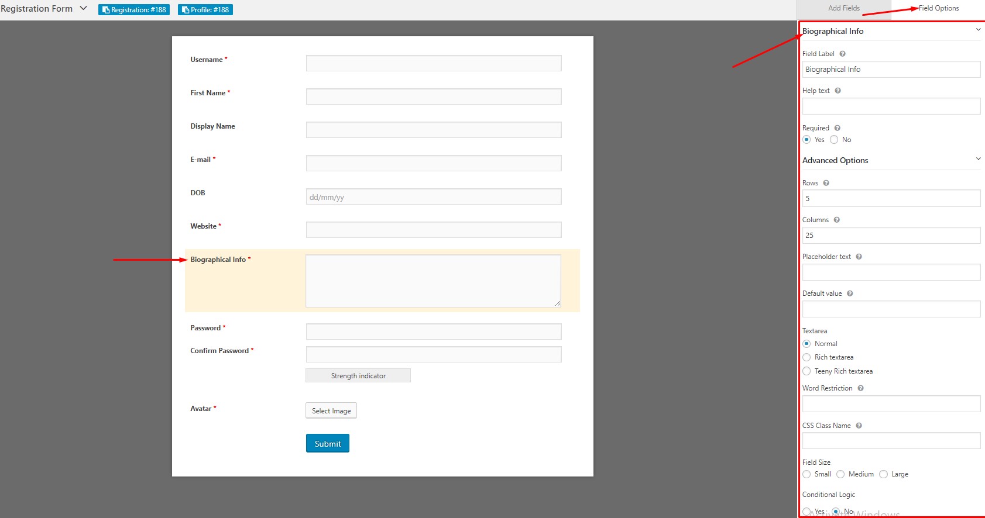
Task: Focus the First Name input field
Action: coord(434,96)
